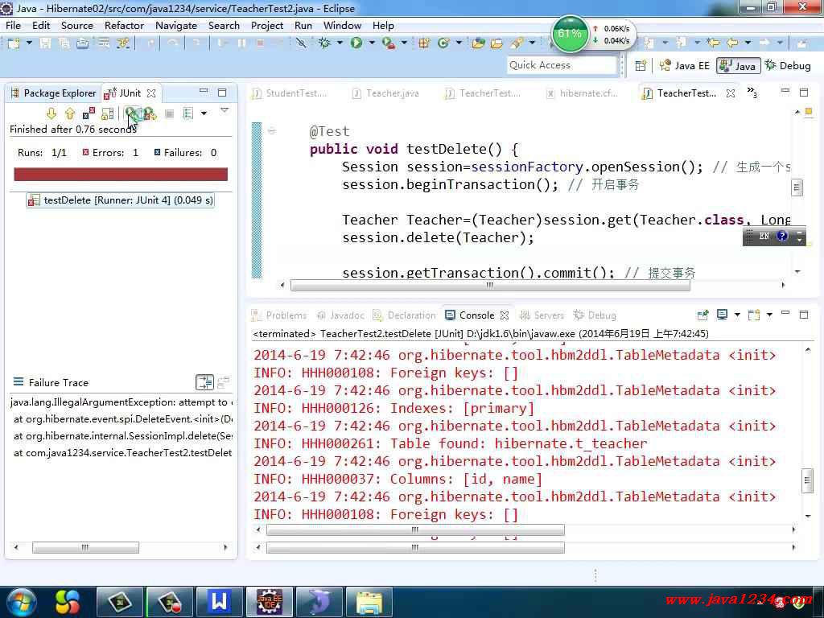Viewport: 824px width, 618px height.
Task: Select the testDelete test result row
Action: 121,200
